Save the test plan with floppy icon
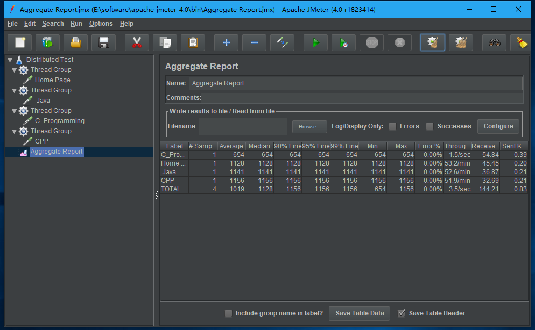The height and width of the screenshot is (330, 535). 104,42
